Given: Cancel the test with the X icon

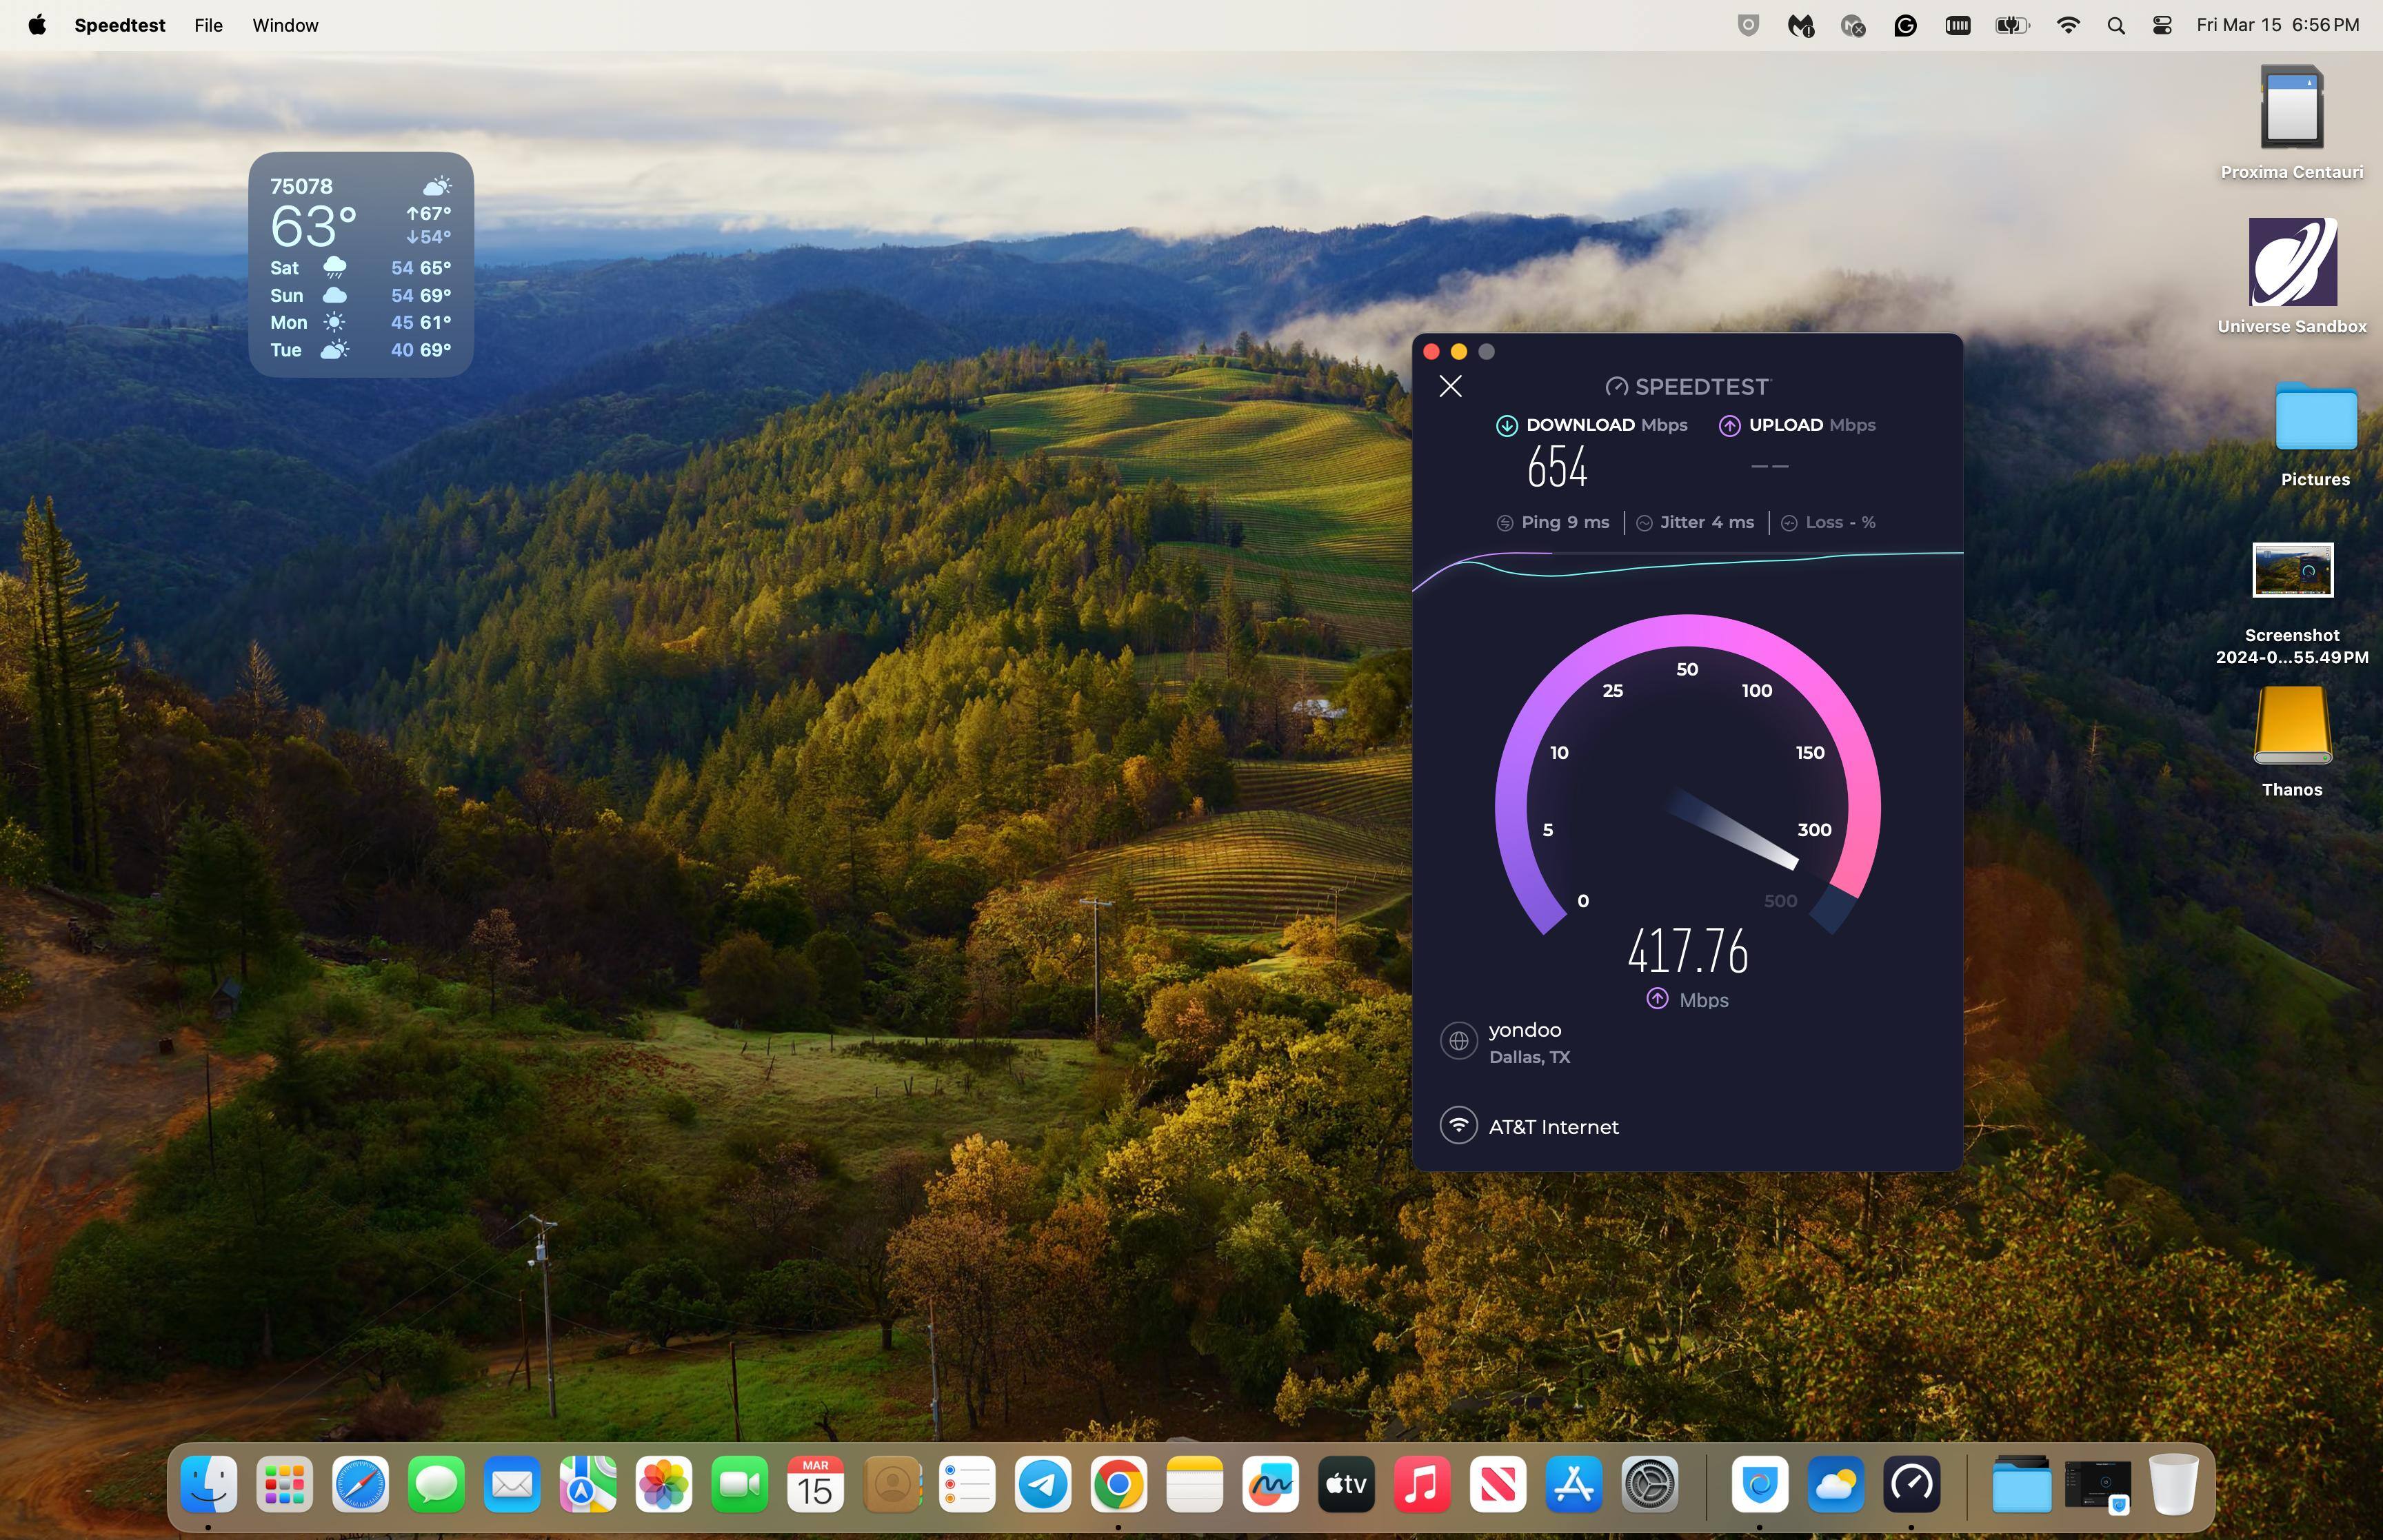Looking at the screenshot, I should (1450, 386).
